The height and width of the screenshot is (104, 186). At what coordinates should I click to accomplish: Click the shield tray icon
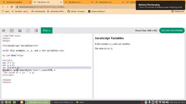pos(157,102)
